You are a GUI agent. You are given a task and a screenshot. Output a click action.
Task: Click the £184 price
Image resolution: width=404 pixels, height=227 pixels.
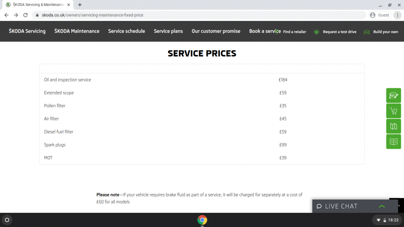283,80
